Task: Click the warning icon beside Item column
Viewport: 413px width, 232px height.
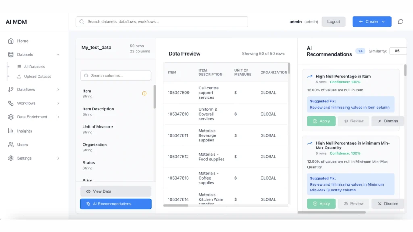Action: (x=144, y=93)
